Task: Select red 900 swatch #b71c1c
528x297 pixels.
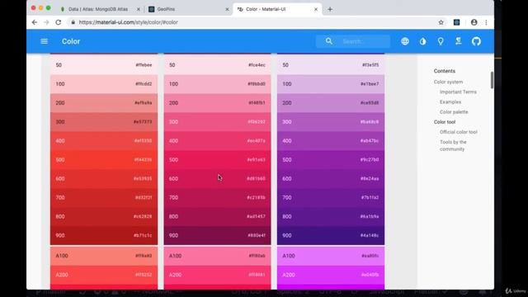Action: tap(104, 235)
